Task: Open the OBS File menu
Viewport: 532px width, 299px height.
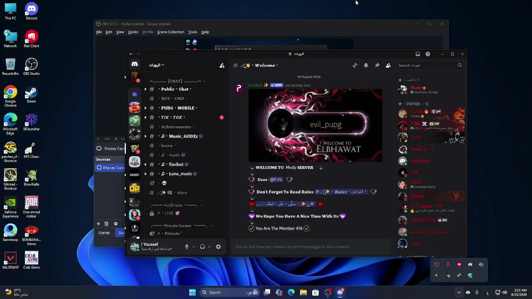Action: (x=99, y=32)
